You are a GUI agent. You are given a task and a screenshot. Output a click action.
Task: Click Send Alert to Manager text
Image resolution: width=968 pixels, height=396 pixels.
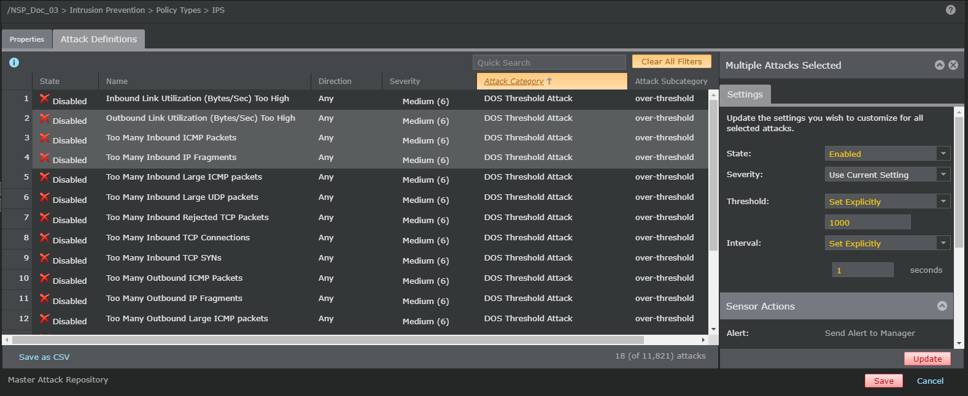tap(870, 333)
